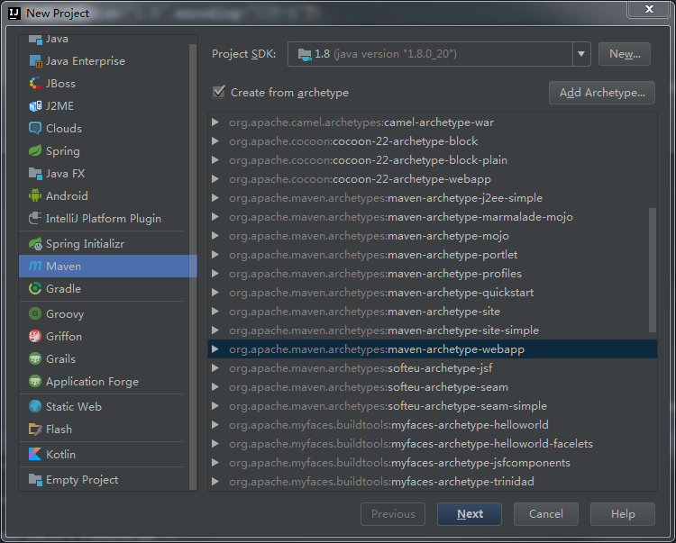This screenshot has width=676, height=543.
Task: Expand softeu-archetype-seam node
Action: (x=215, y=386)
